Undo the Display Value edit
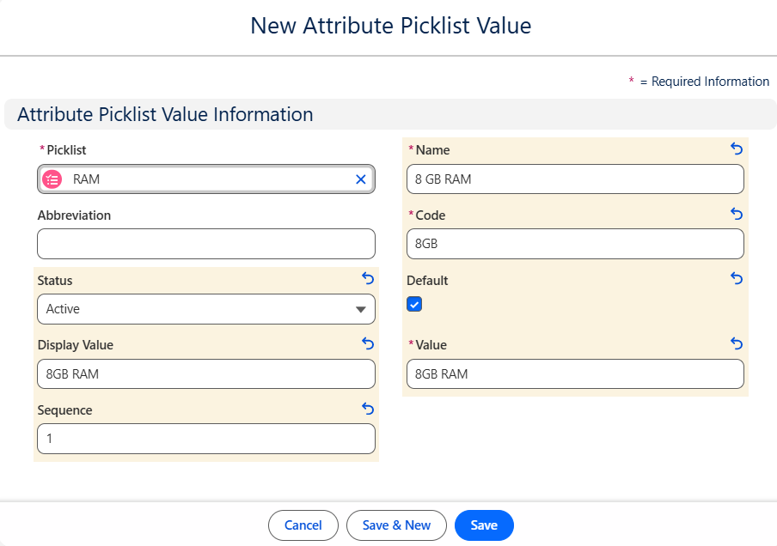The height and width of the screenshot is (546, 777). (x=368, y=343)
